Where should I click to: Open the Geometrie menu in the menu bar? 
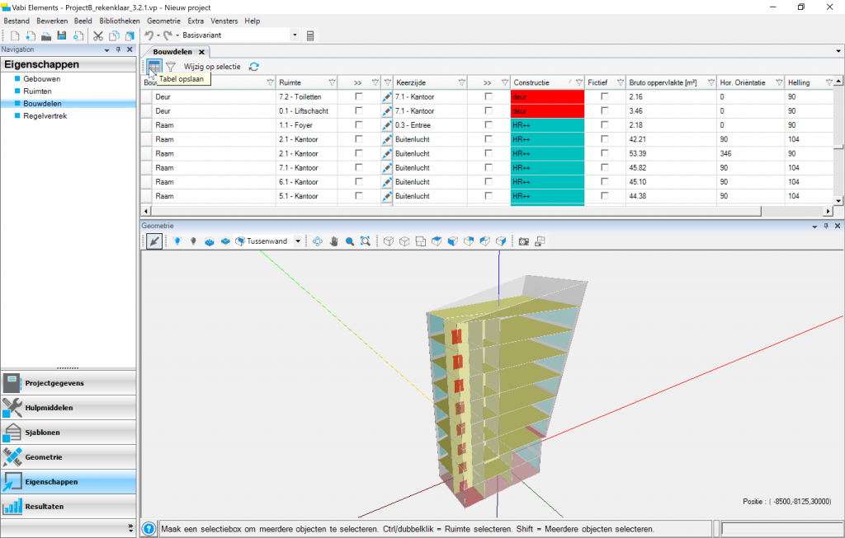point(163,21)
